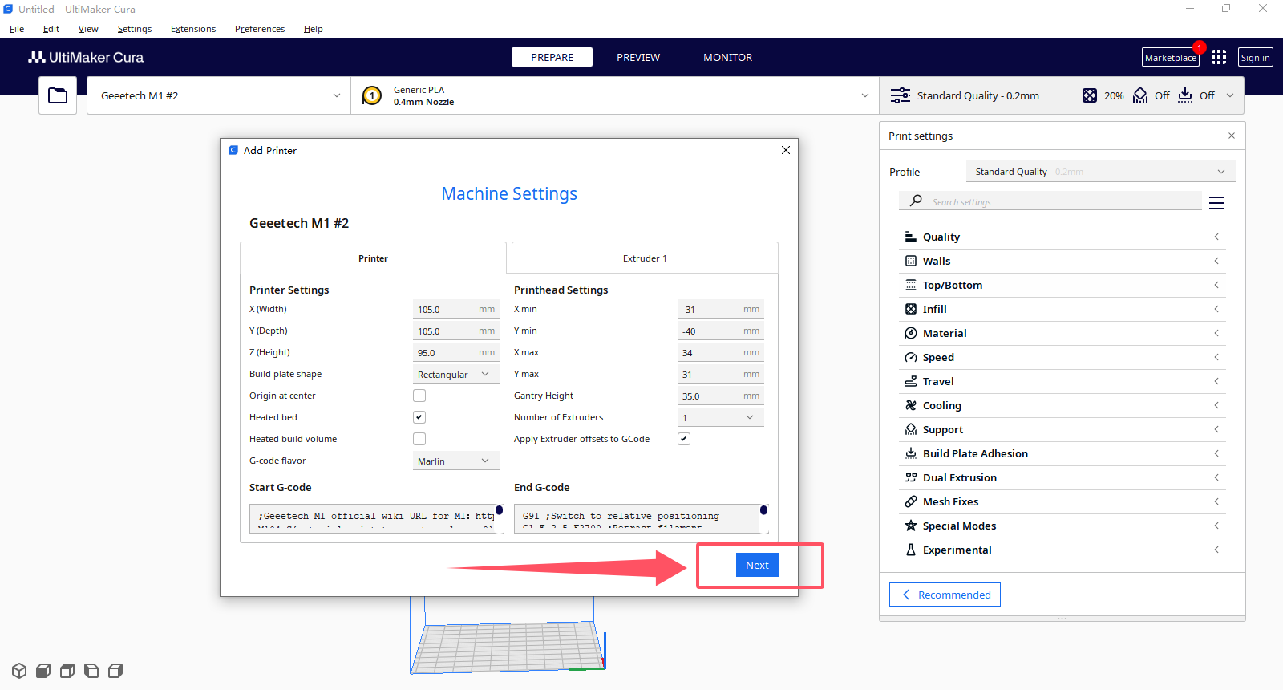Click the print settings sliders icon
This screenshot has width=1283, height=690.
coord(901,95)
